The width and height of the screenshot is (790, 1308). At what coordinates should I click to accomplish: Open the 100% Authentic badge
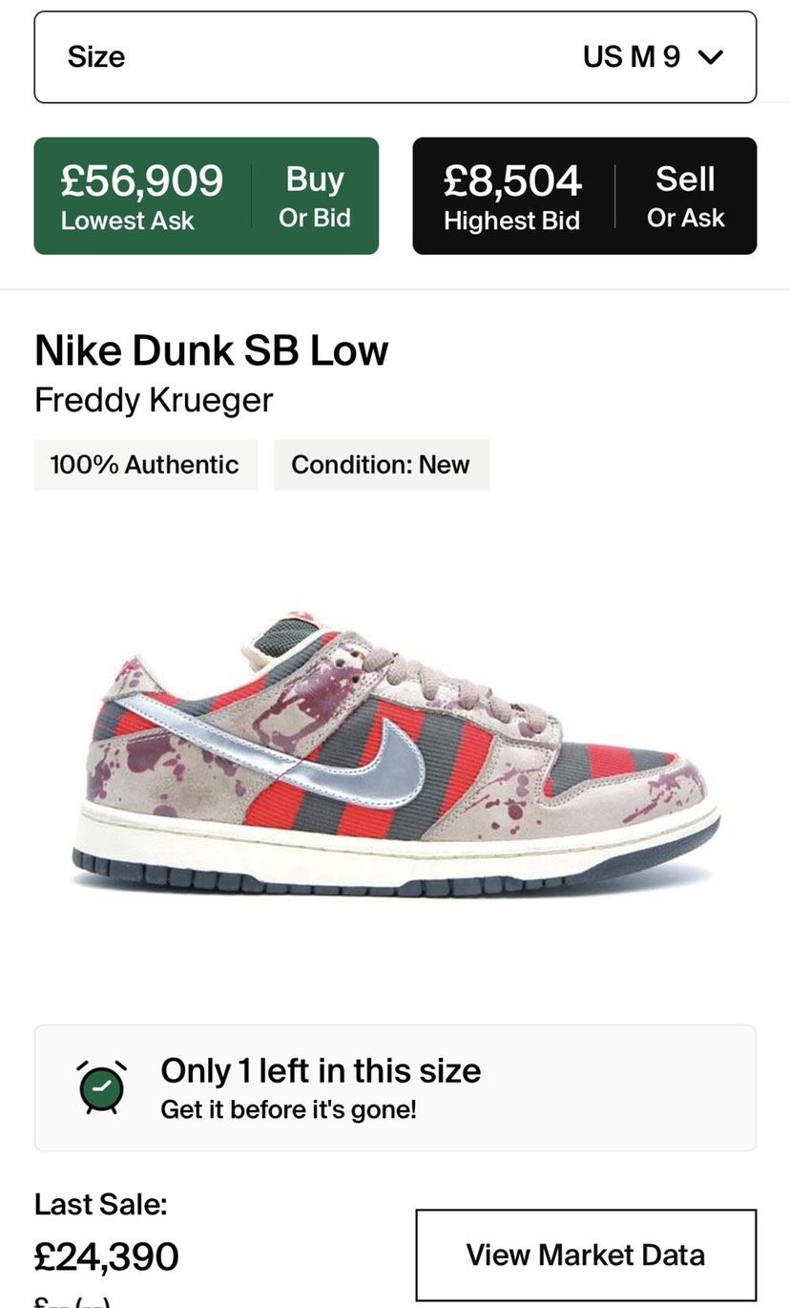tap(145, 465)
